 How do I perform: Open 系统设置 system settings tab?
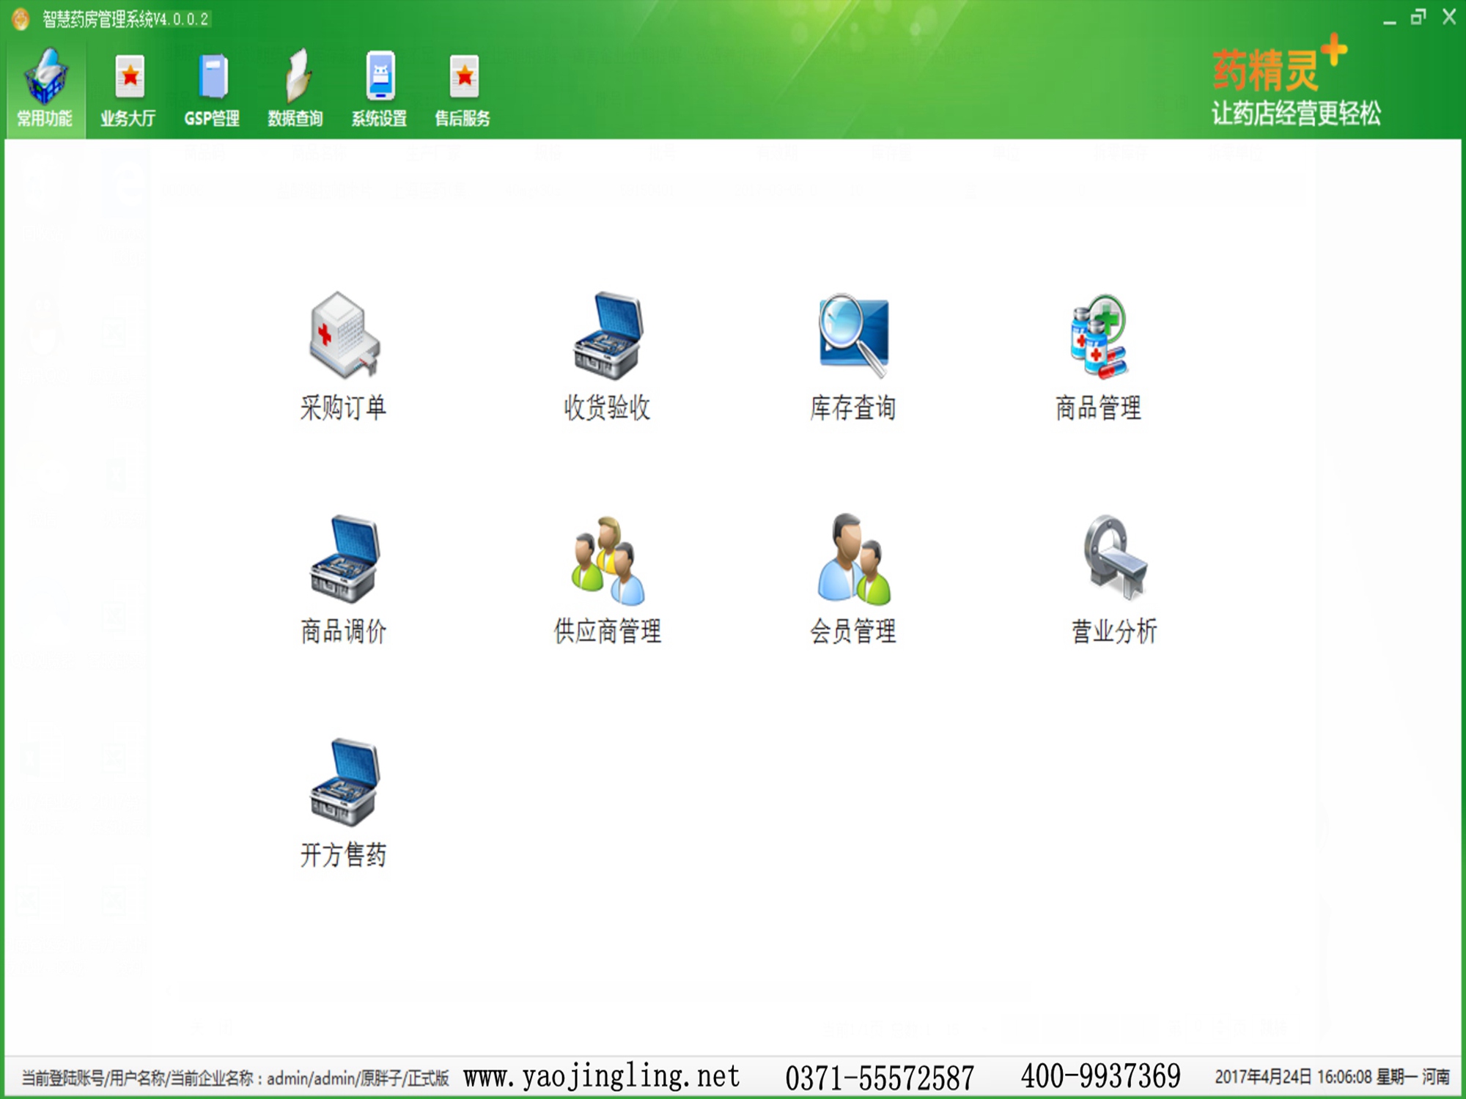click(x=379, y=89)
